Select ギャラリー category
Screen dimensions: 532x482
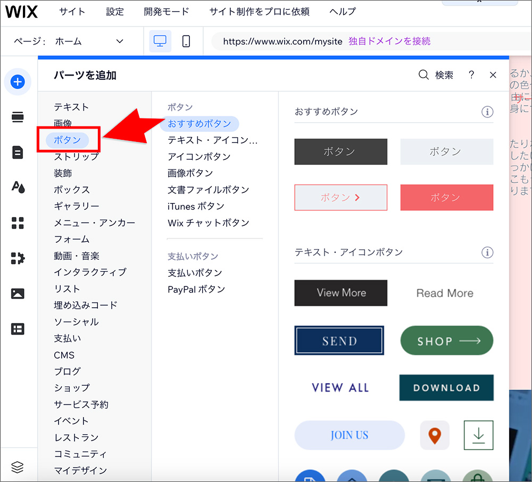(76, 206)
